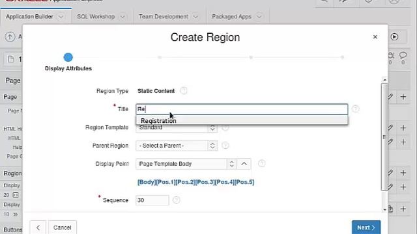This screenshot has height=234, width=417.
Task: Open the SQL Workshop tab
Action: pos(96,16)
